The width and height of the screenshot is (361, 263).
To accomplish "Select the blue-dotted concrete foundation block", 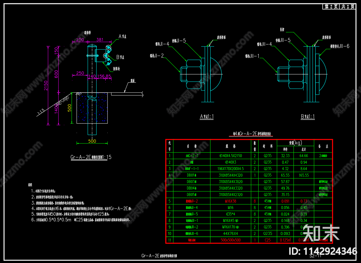I will click(x=92, y=108).
